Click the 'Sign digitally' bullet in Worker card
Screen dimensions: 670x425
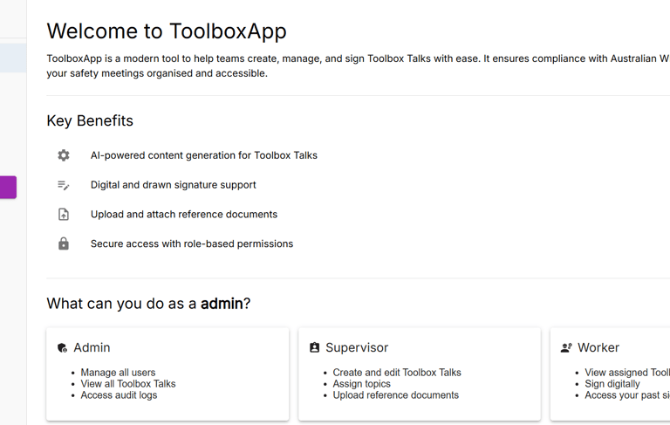click(x=612, y=384)
